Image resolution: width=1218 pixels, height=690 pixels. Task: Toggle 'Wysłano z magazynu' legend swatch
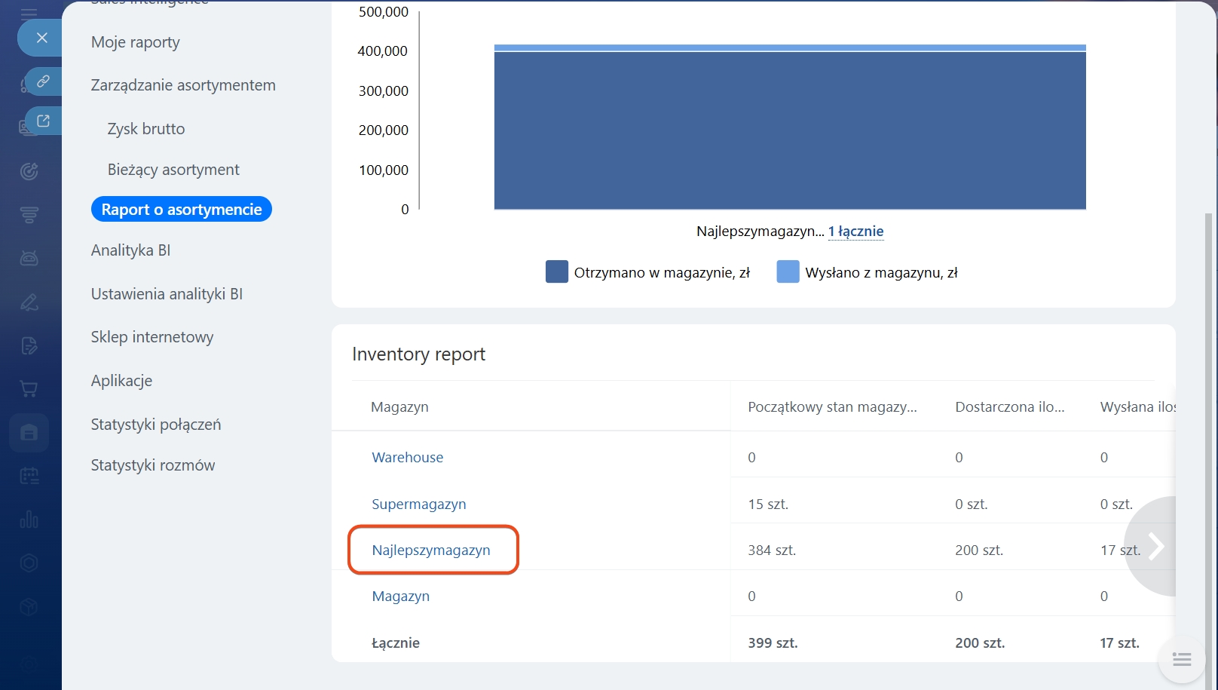click(788, 272)
